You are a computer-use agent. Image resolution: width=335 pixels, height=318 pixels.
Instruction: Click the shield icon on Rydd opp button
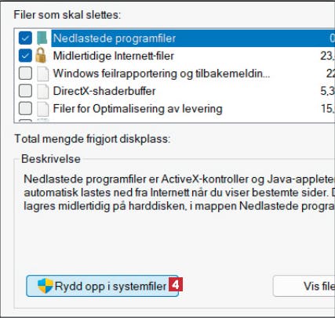click(x=46, y=286)
